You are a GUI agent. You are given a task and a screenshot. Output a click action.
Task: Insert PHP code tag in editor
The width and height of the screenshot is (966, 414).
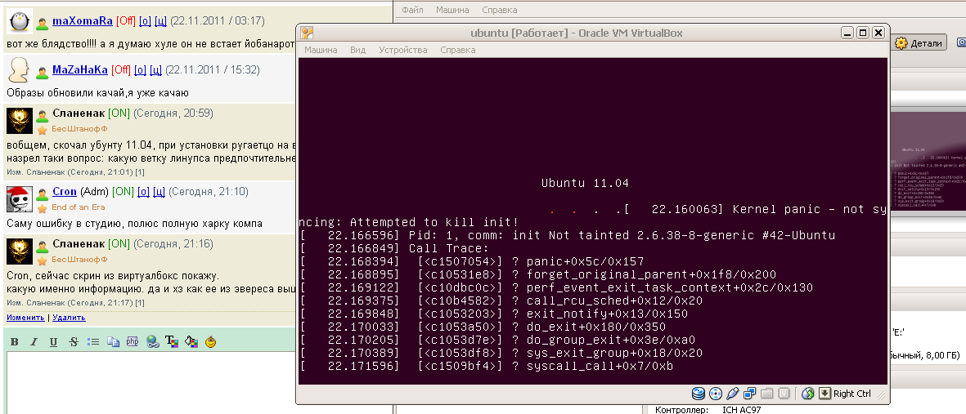(132, 342)
